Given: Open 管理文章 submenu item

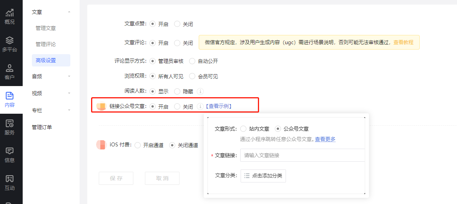Looking at the screenshot, I should (x=46, y=28).
